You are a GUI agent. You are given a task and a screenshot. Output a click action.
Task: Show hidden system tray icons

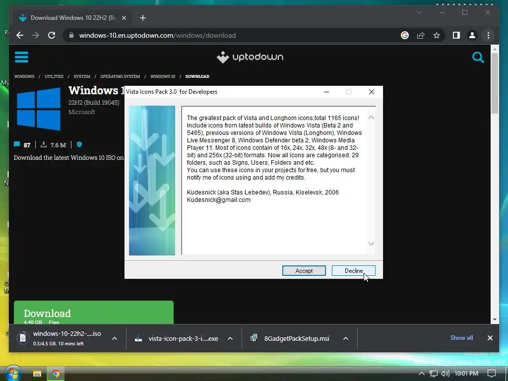pyautogui.click(x=421, y=374)
